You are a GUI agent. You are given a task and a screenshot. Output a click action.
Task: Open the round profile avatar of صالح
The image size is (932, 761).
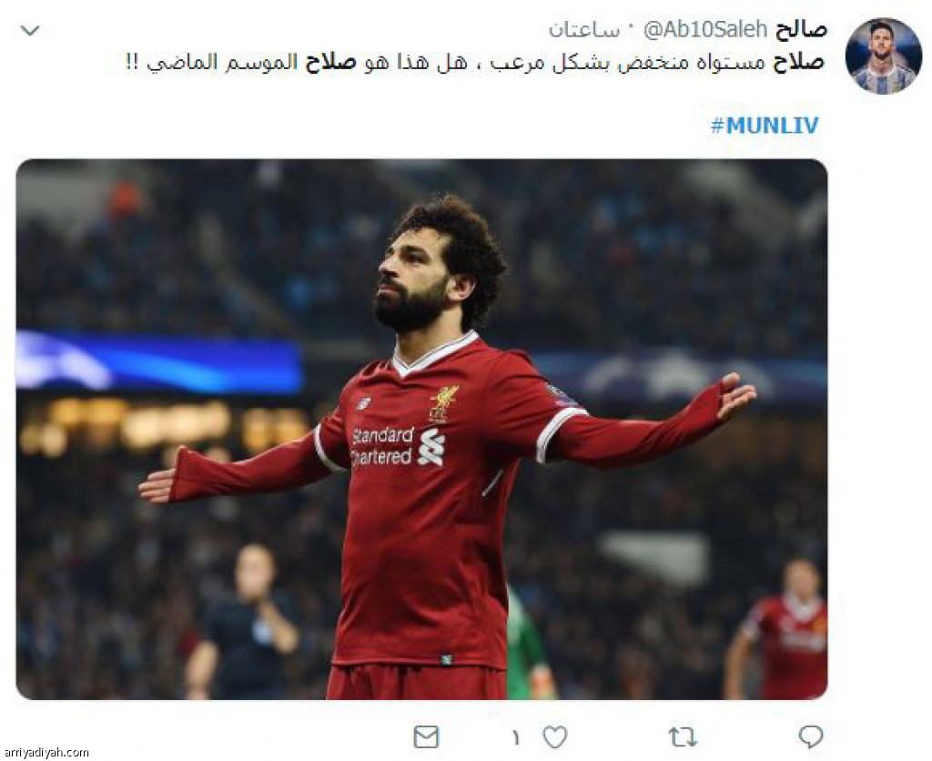tap(883, 56)
